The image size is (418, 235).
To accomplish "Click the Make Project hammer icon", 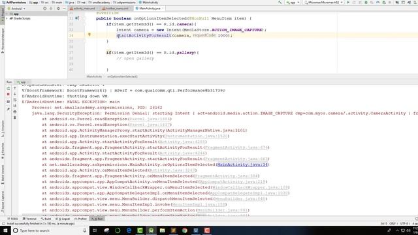I will click(x=280, y=3).
